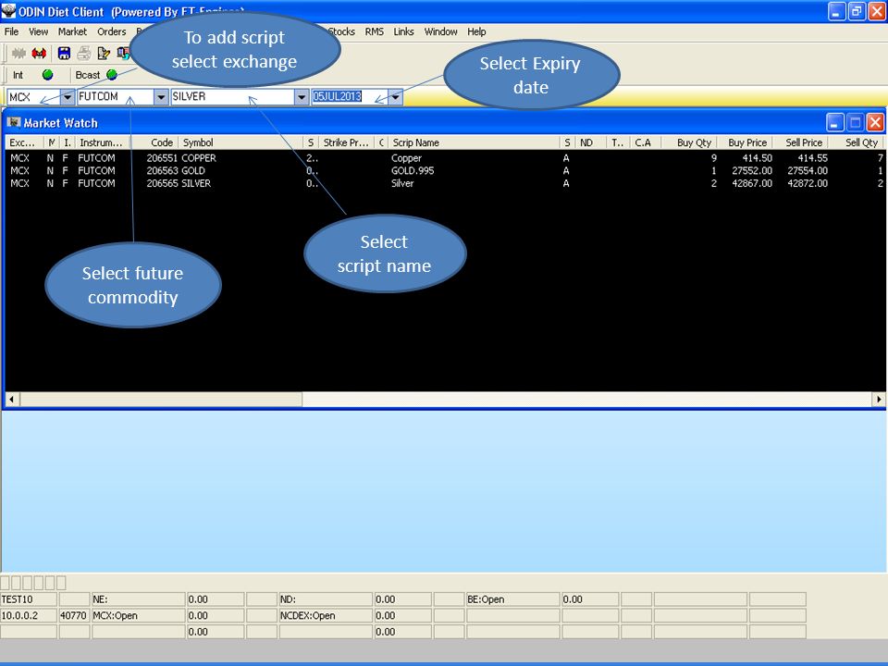Click the Market Watch window title icon

click(x=14, y=122)
